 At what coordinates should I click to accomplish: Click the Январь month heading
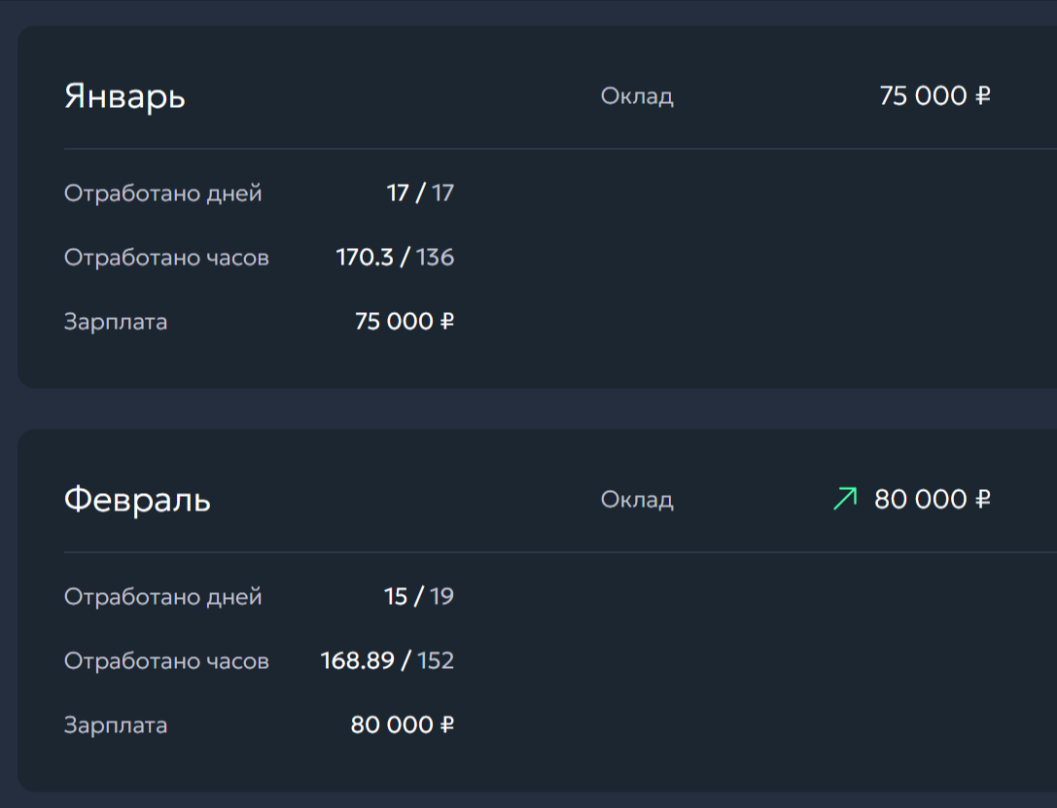[124, 97]
